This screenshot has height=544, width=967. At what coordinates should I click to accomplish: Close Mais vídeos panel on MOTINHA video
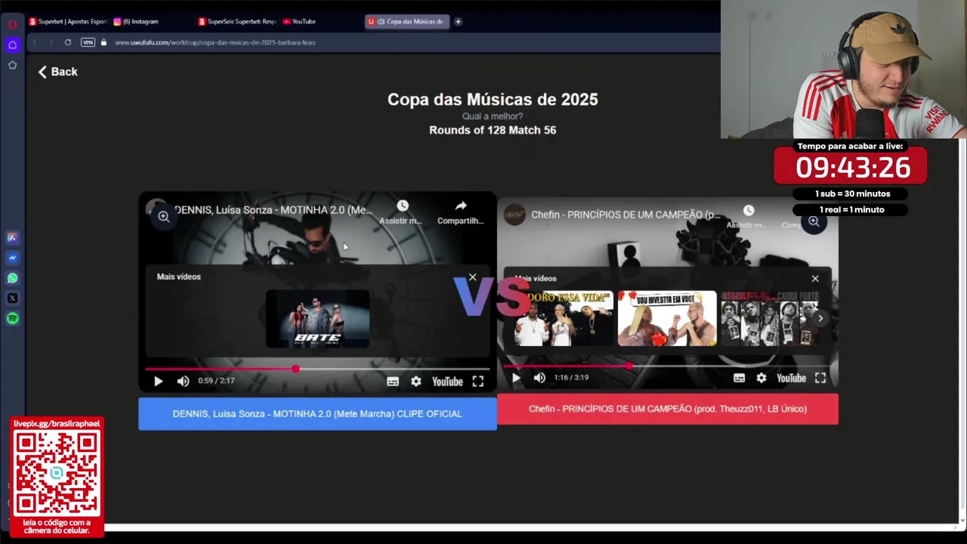pyautogui.click(x=473, y=277)
